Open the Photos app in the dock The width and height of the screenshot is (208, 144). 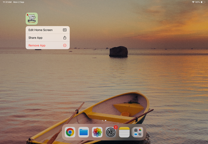97,132
